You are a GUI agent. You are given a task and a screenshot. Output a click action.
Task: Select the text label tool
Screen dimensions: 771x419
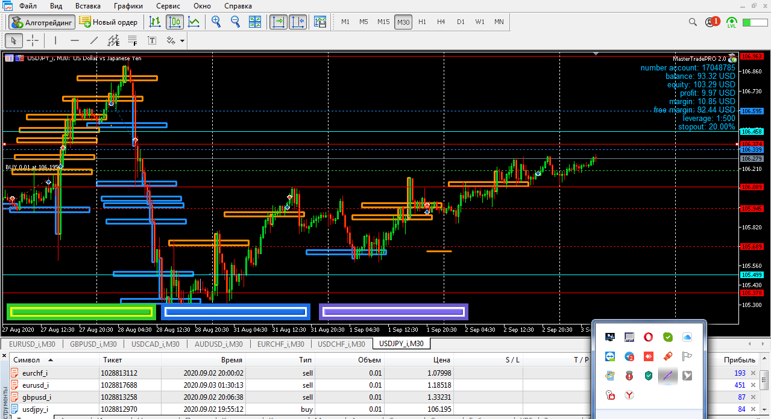152,41
